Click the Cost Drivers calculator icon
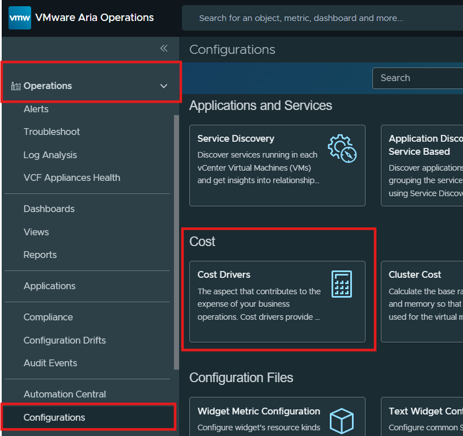 pos(342,283)
